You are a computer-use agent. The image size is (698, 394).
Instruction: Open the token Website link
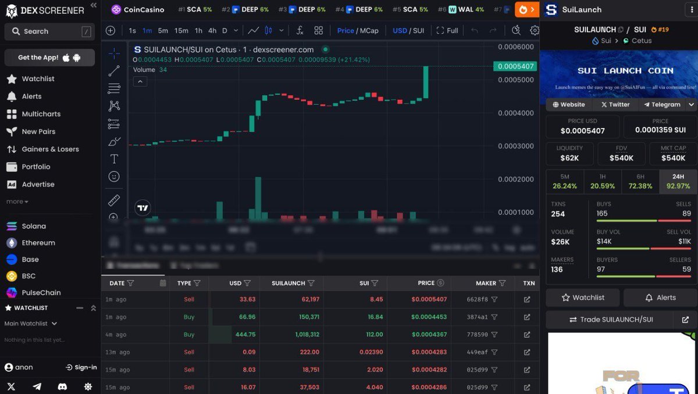[568, 105]
